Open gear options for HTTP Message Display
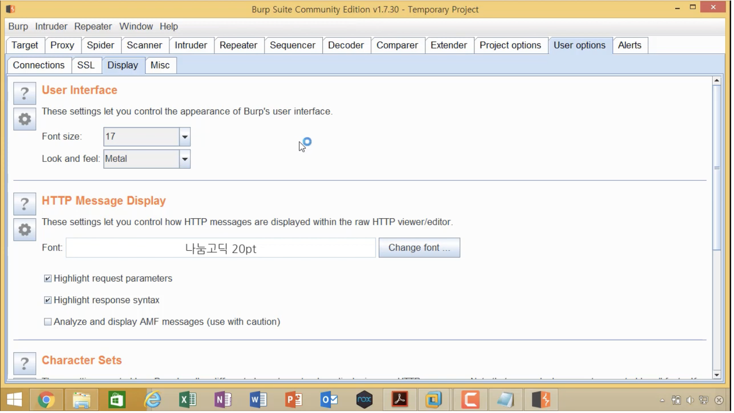Image resolution: width=734 pixels, height=413 pixels. 25,230
